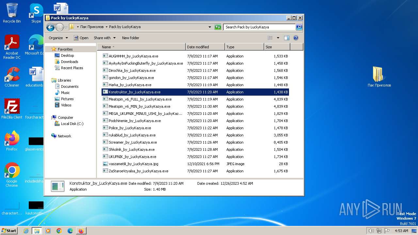The image size is (418, 235).
Task: Open Skype desktop icon
Action: (x=36, y=13)
